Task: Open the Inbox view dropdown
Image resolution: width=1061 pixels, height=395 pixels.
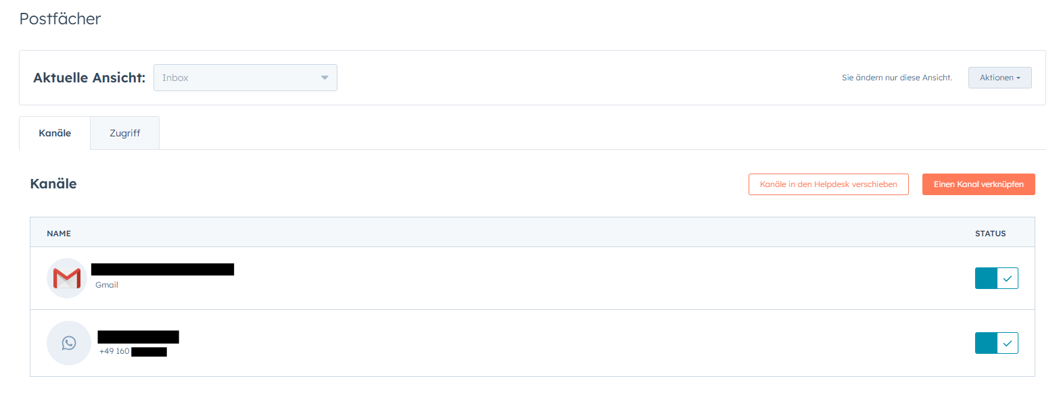Action: pyautogui.click(x=245, y=78)
